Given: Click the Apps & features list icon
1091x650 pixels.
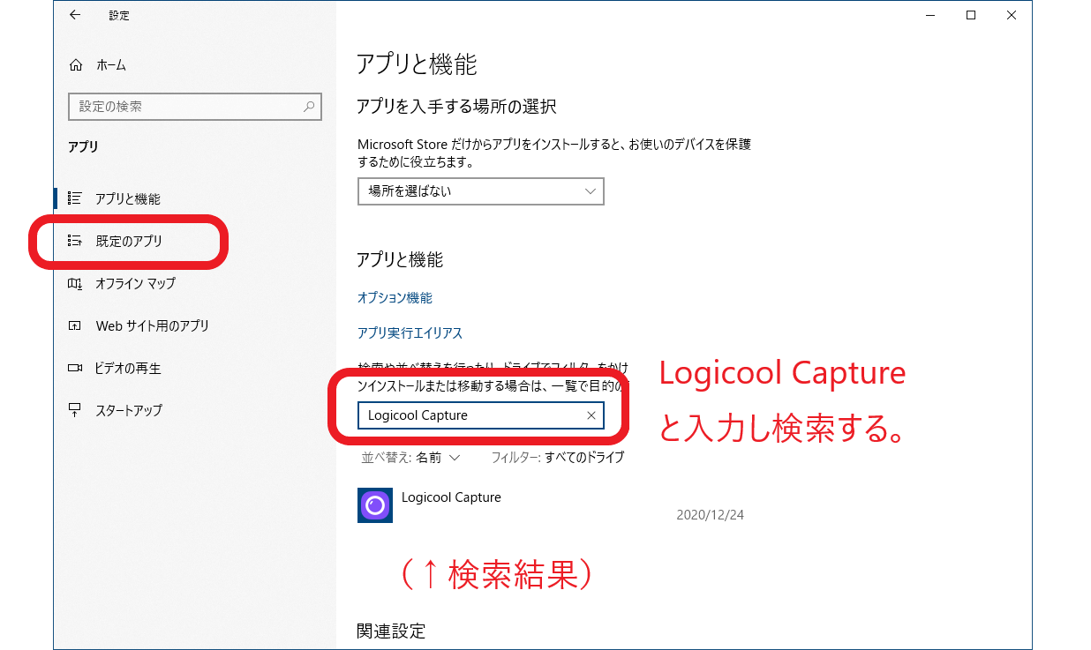Looking at the screenshot, I should pyautogui.click(x=75, y=198).
